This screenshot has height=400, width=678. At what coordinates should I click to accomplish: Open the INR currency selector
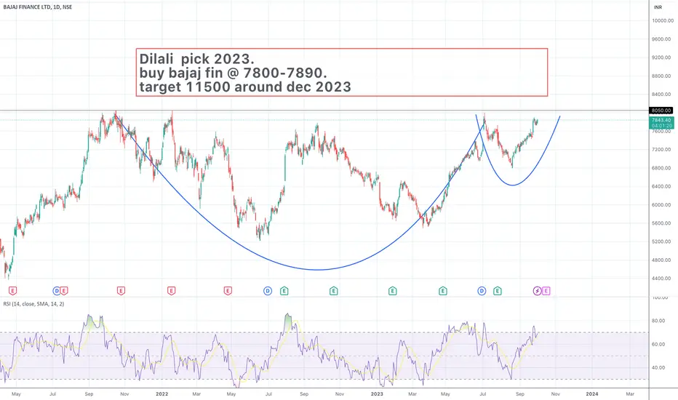point(658,7)
